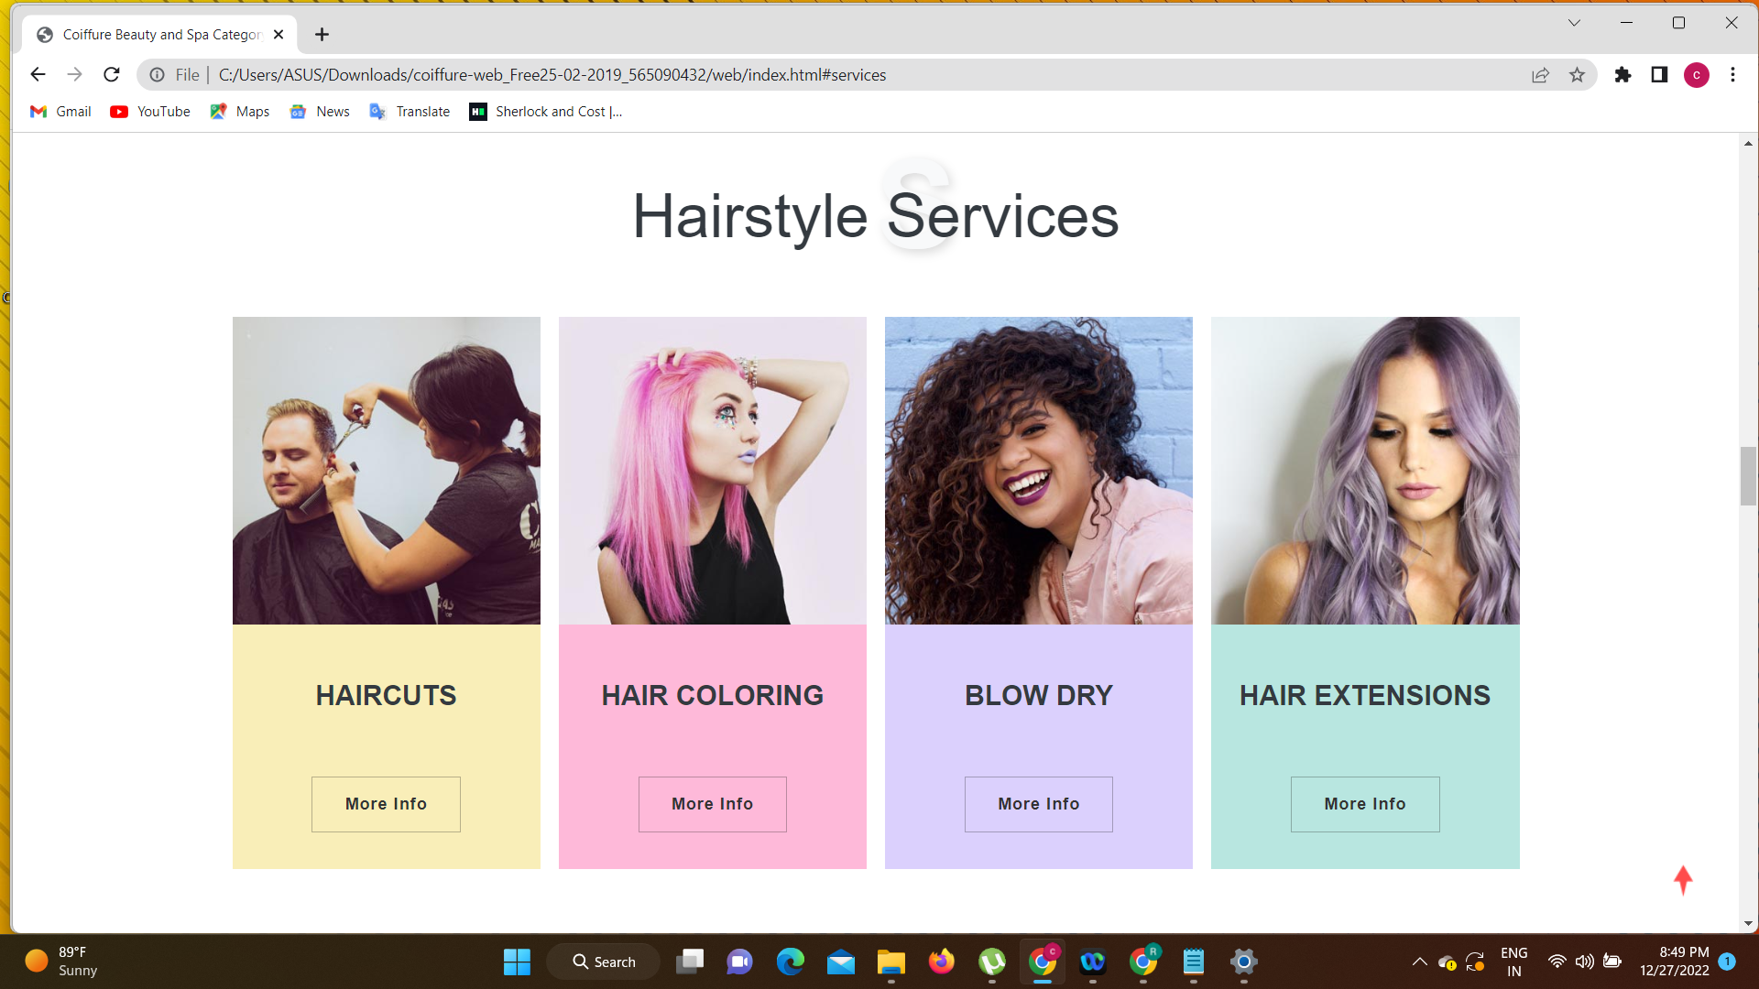Click the address bar URL
The image size is (1759, 989).
click(552, 74)
